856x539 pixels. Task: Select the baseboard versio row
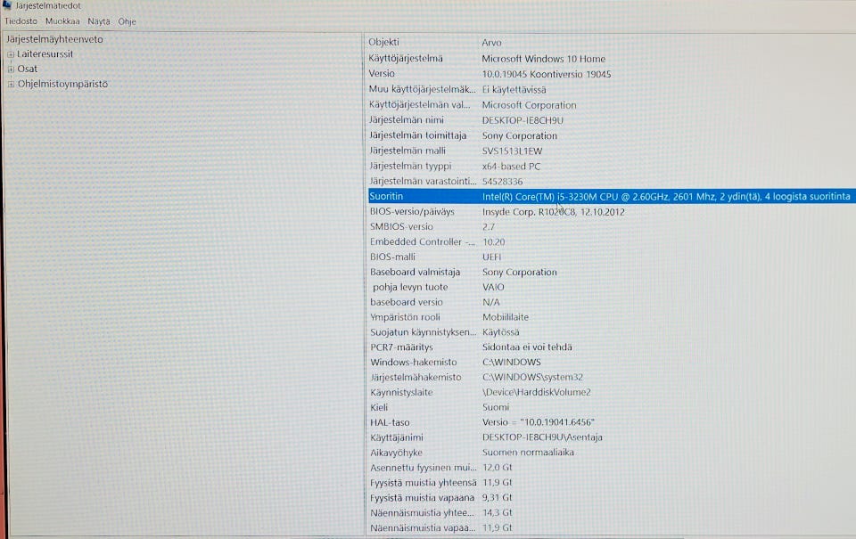coord(407,302)
